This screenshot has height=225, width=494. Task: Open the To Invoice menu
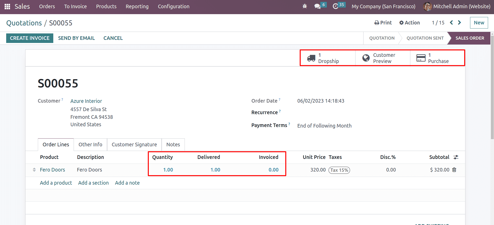(75, 6)
